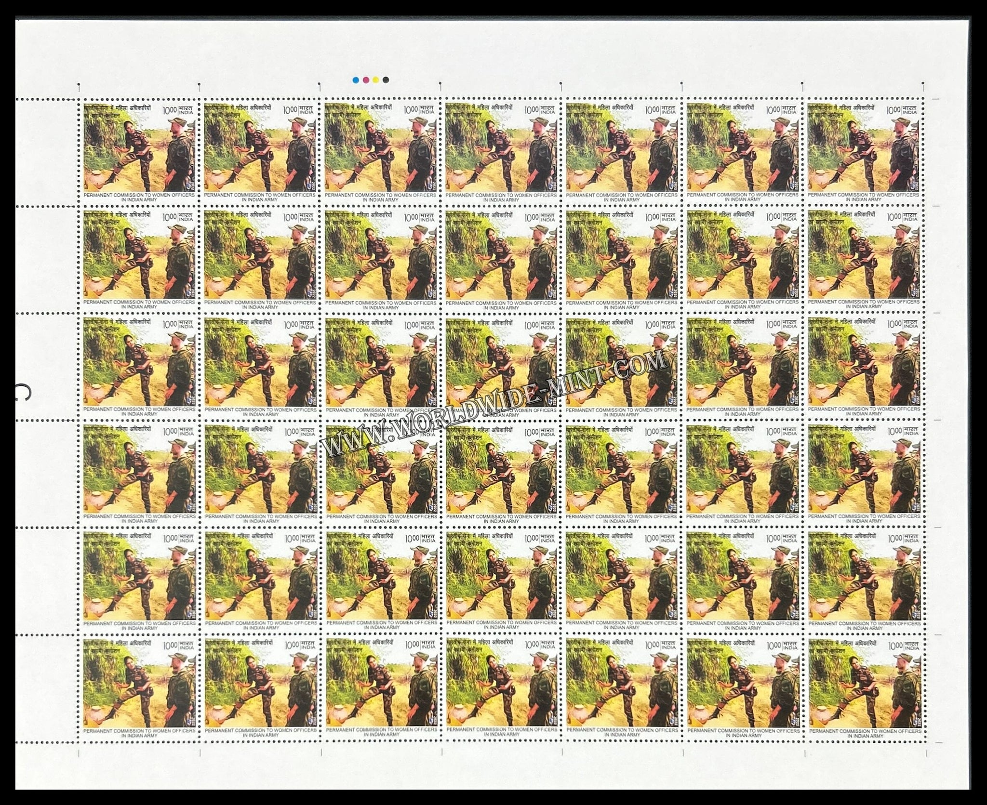Click the cyan color registration dot

pyautogui.click(x=355, y=80)
